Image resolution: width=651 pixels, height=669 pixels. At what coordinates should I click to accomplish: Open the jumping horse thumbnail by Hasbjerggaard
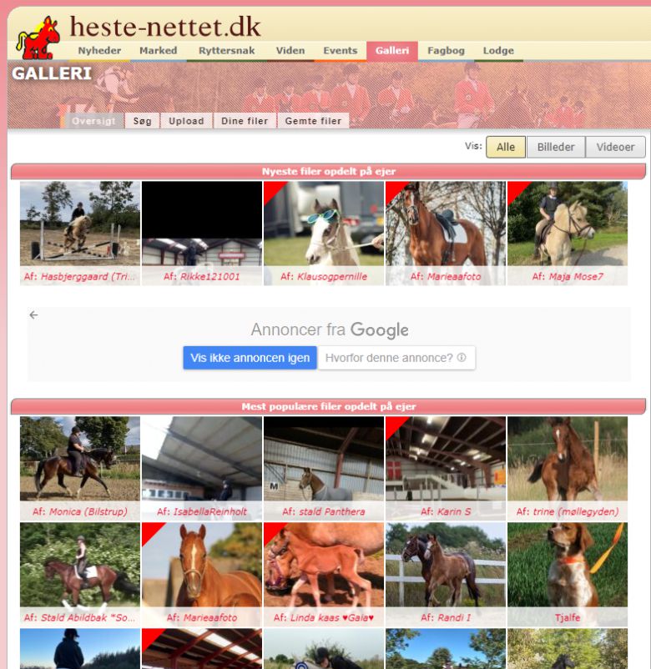pyautogui.click(x=80, y=224)
